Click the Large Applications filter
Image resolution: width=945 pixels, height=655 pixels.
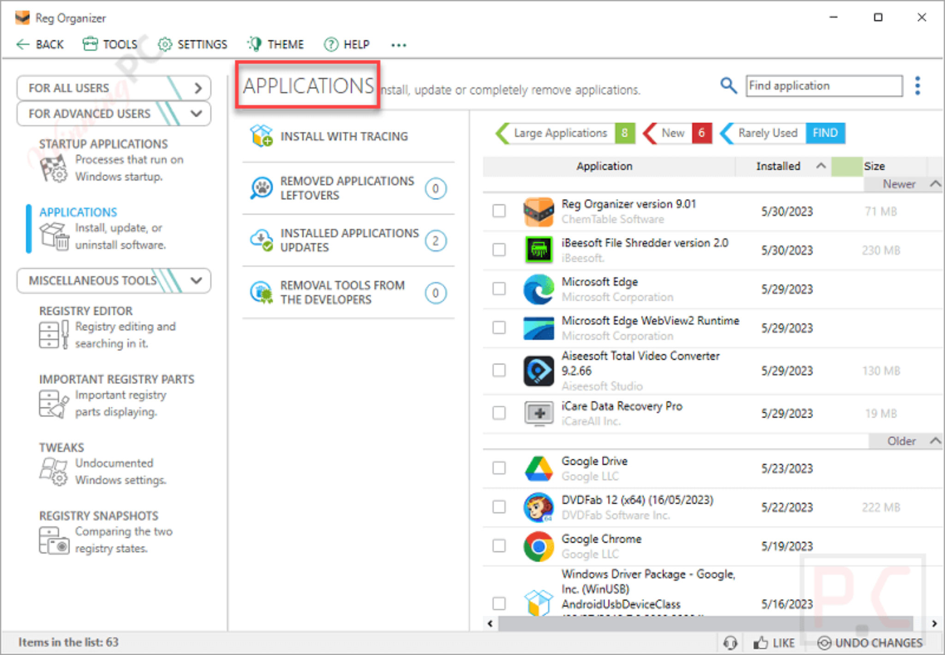pyautogui.click(x=565, y=133)
